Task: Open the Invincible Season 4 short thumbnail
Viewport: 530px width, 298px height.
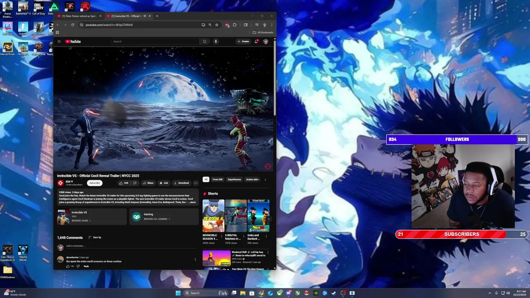Action: tap(213, 216)
